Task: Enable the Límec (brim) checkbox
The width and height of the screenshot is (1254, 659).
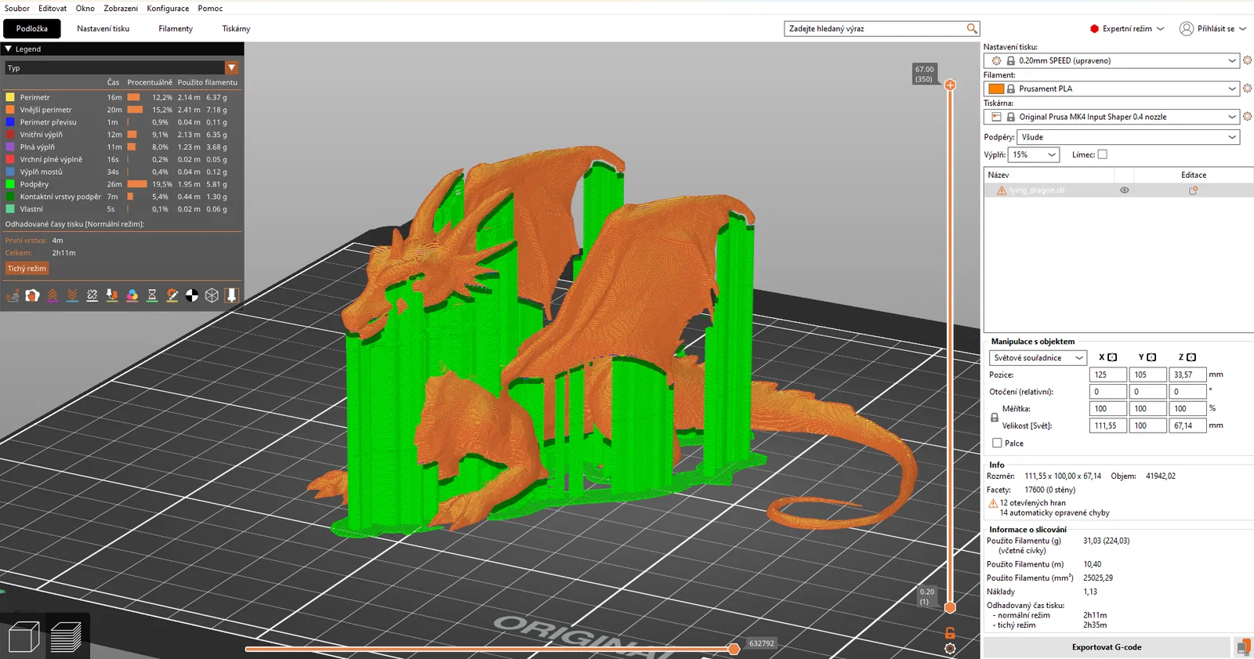Action: click(1103, 154)
